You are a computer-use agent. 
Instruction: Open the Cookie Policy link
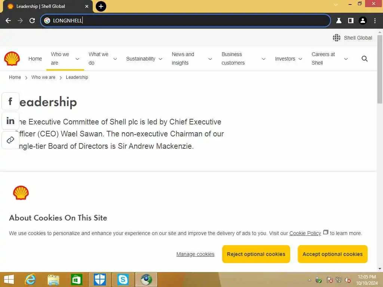pyautogui.click(x=305, y=233)
